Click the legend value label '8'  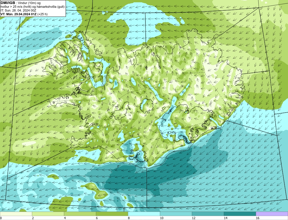129,218
